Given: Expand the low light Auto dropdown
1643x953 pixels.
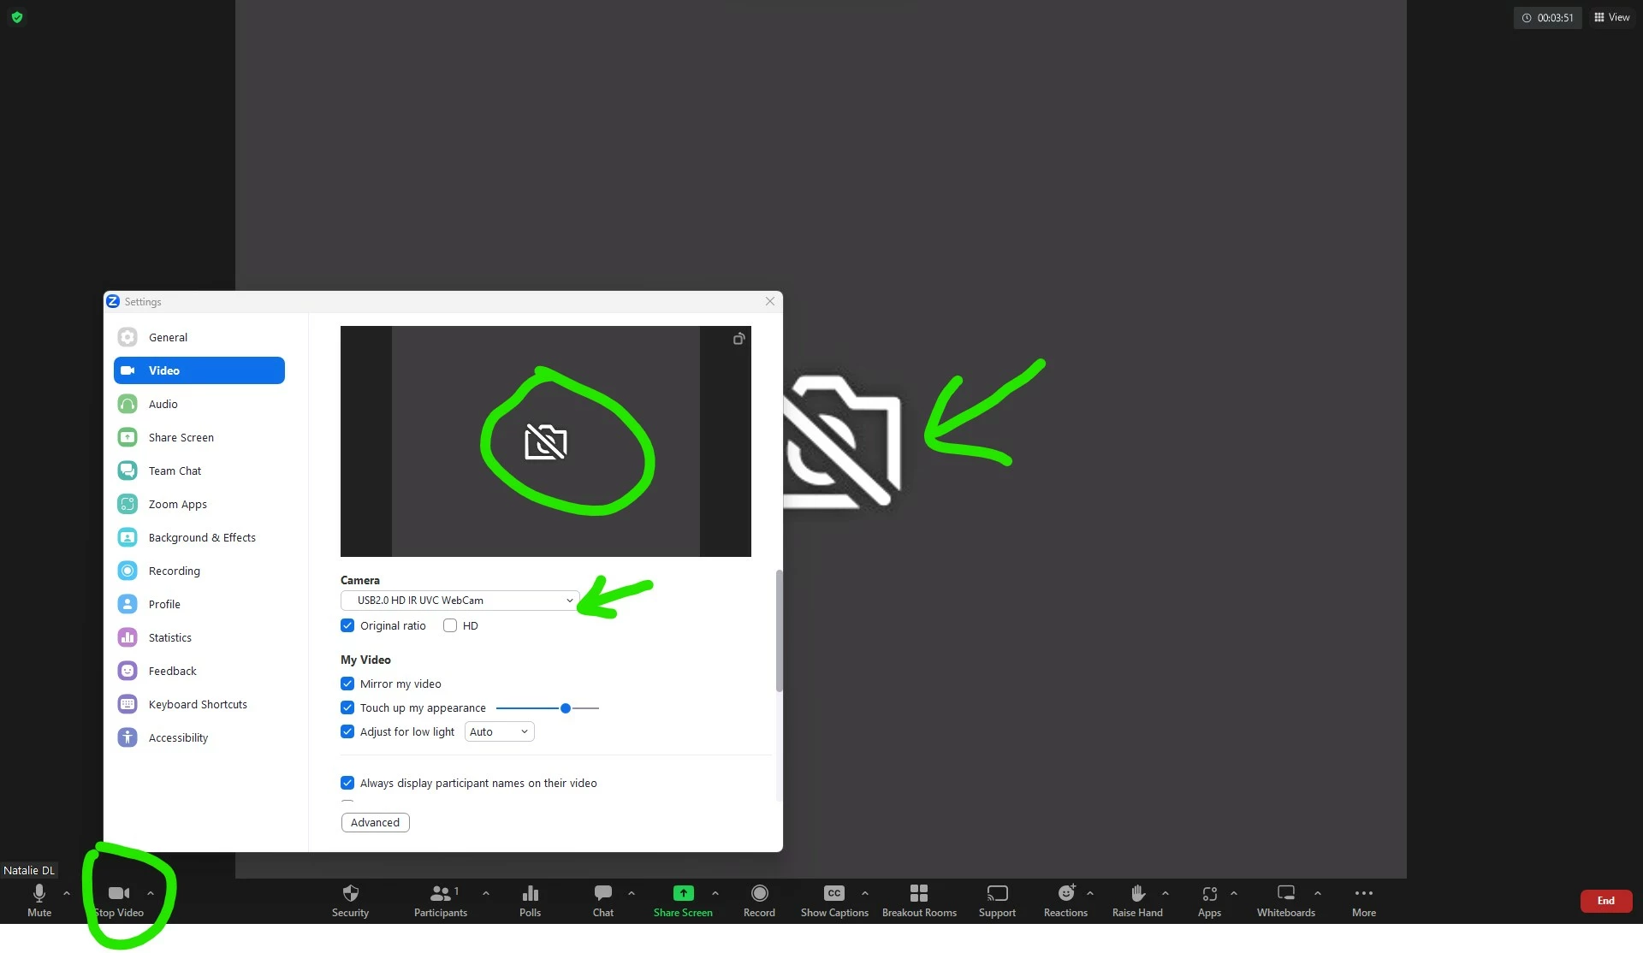Looking at the screenshot, I should 499,732.
